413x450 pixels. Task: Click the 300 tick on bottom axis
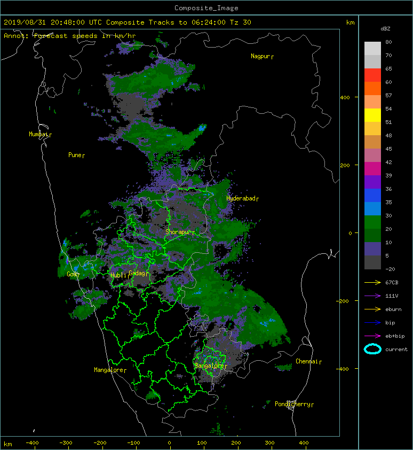click(x=269, y=443)
